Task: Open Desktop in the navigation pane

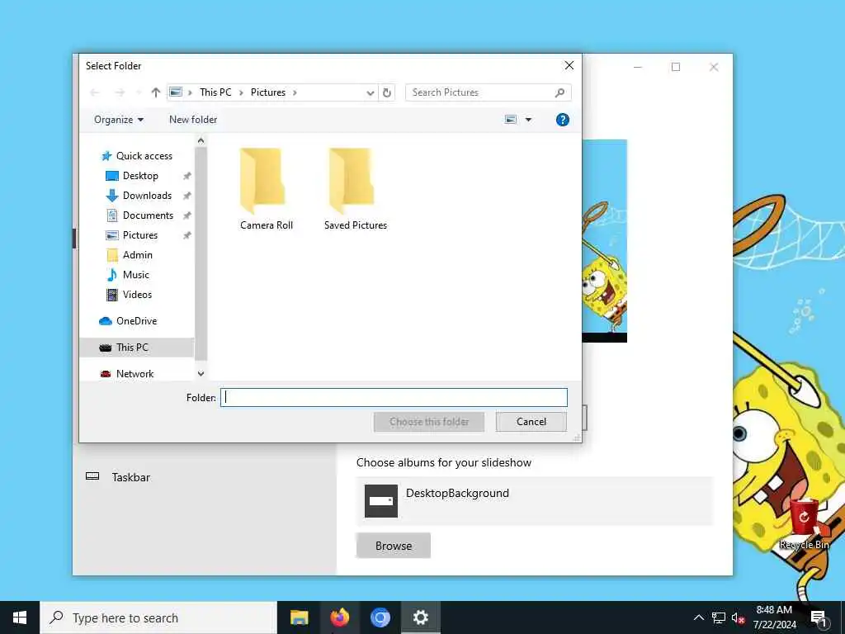Action: point(140,176)
